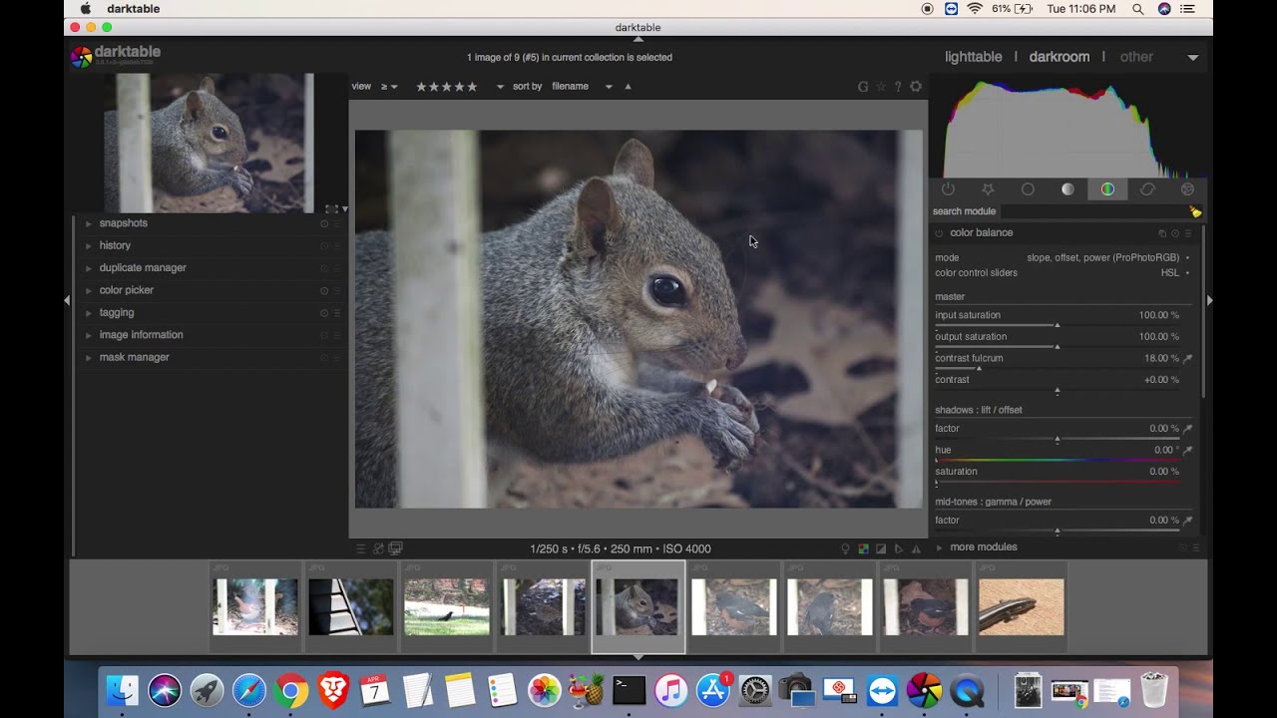Click the help question mark icon

click(898, 87)
